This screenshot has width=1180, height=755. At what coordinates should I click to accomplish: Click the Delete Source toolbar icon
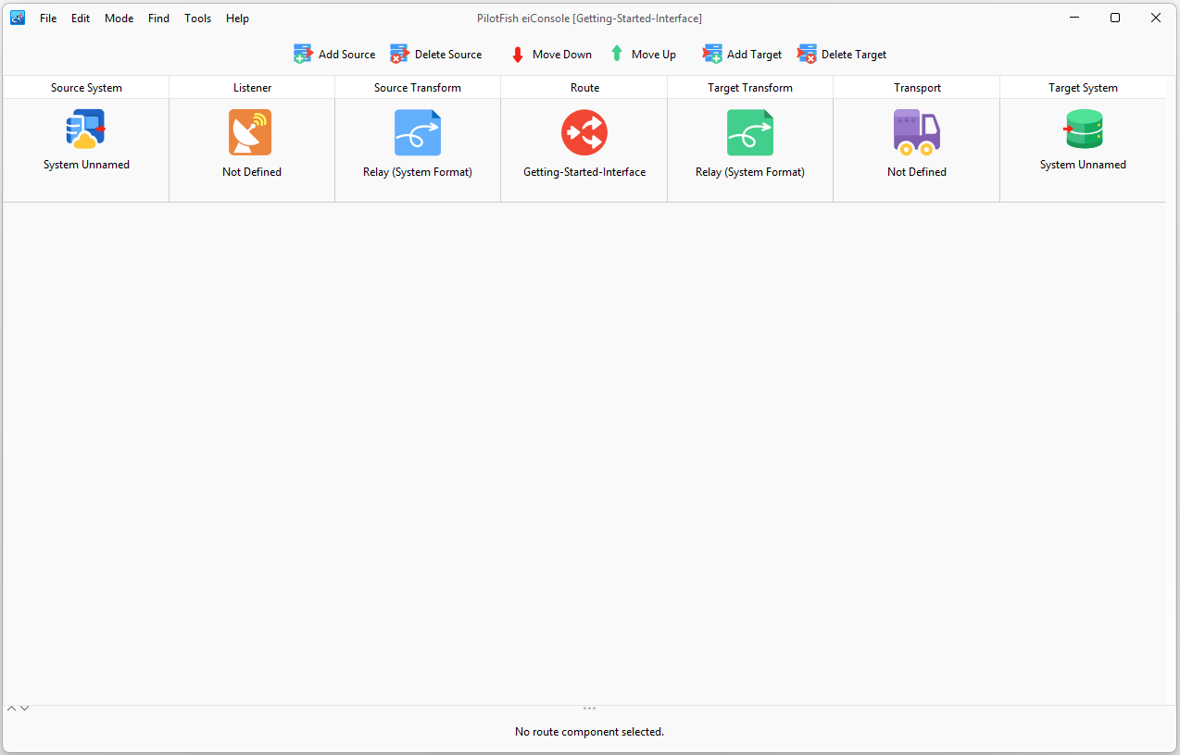coord(400,55)
